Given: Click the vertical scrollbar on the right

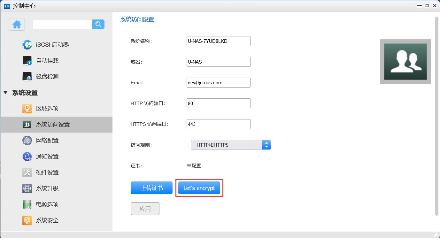Looking at the screenshot, I should (x=437, y=115).
